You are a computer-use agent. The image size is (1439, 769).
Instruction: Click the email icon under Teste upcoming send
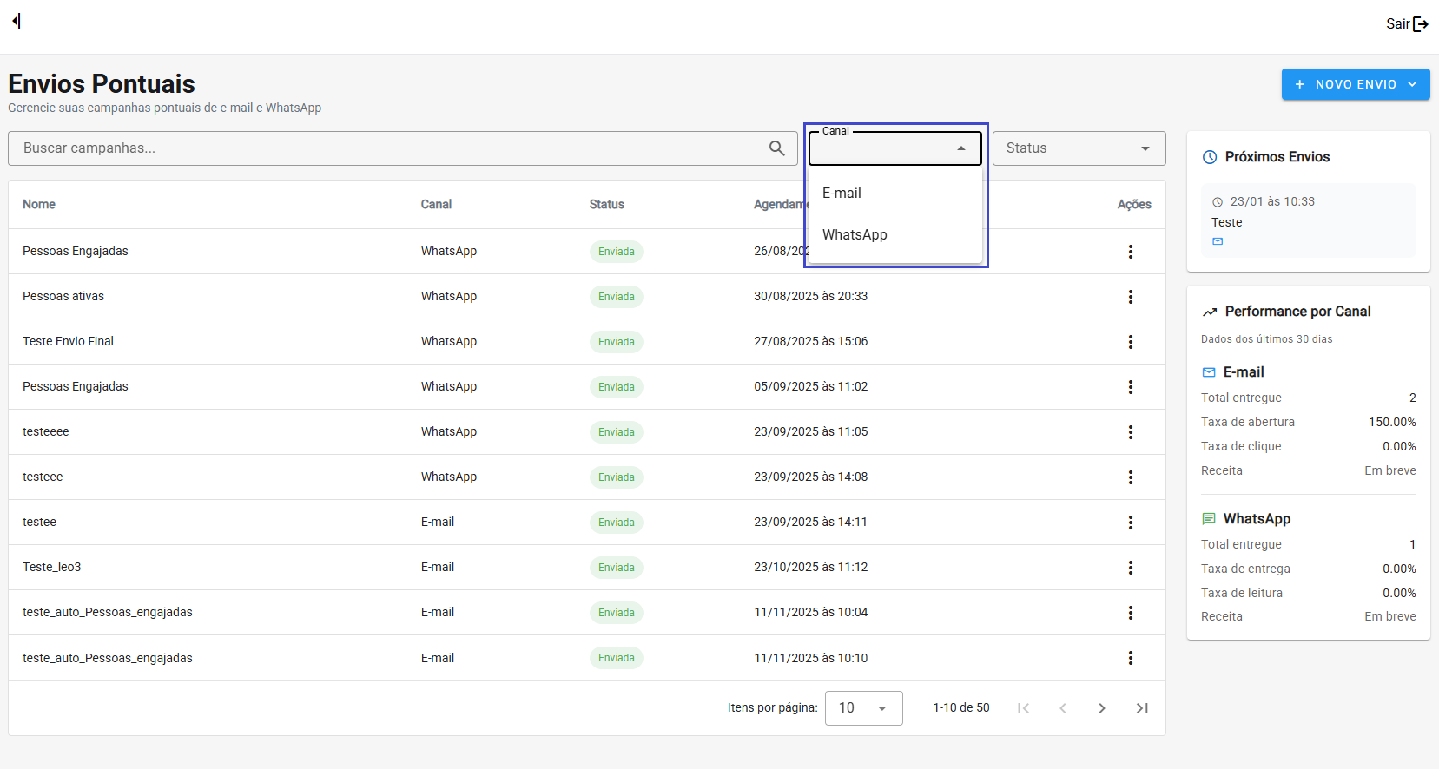[x=1218, y=241]
